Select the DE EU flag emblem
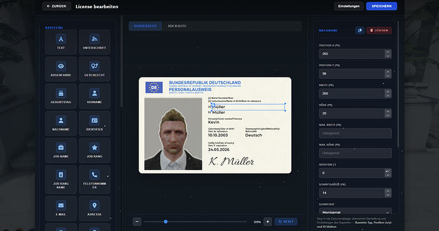Viewport: 439px width, 231px height. pos(154,87)
